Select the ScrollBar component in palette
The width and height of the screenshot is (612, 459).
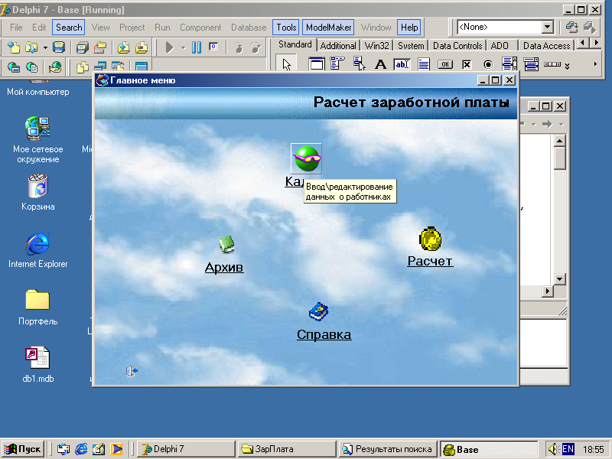click(x=552, y=64)
